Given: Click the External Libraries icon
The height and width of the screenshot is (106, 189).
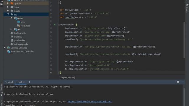Looking at the screenshot, I should 9,48.
